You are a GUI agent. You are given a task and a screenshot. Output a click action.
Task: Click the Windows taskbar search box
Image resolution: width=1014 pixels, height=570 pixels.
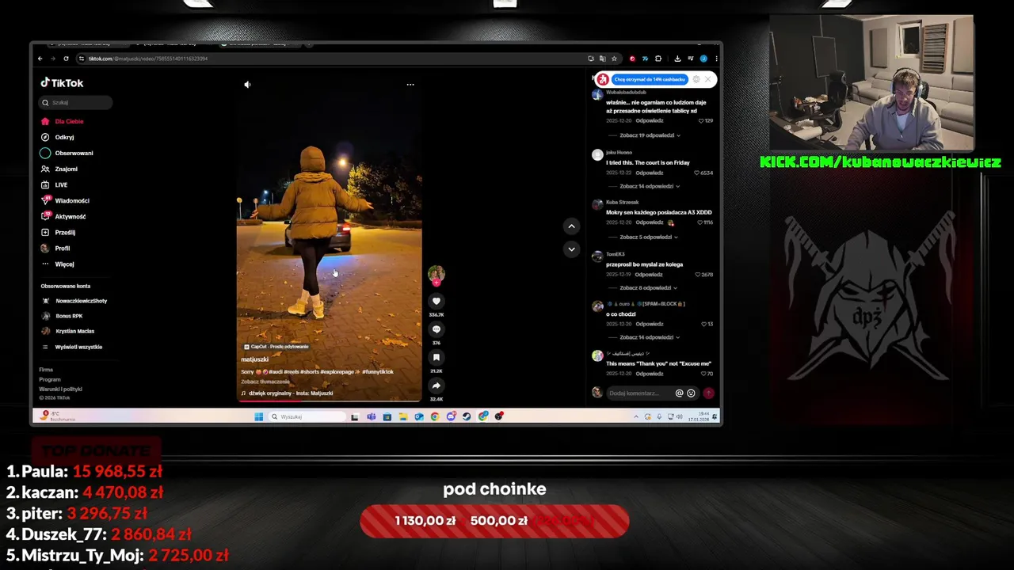point(307,416)
